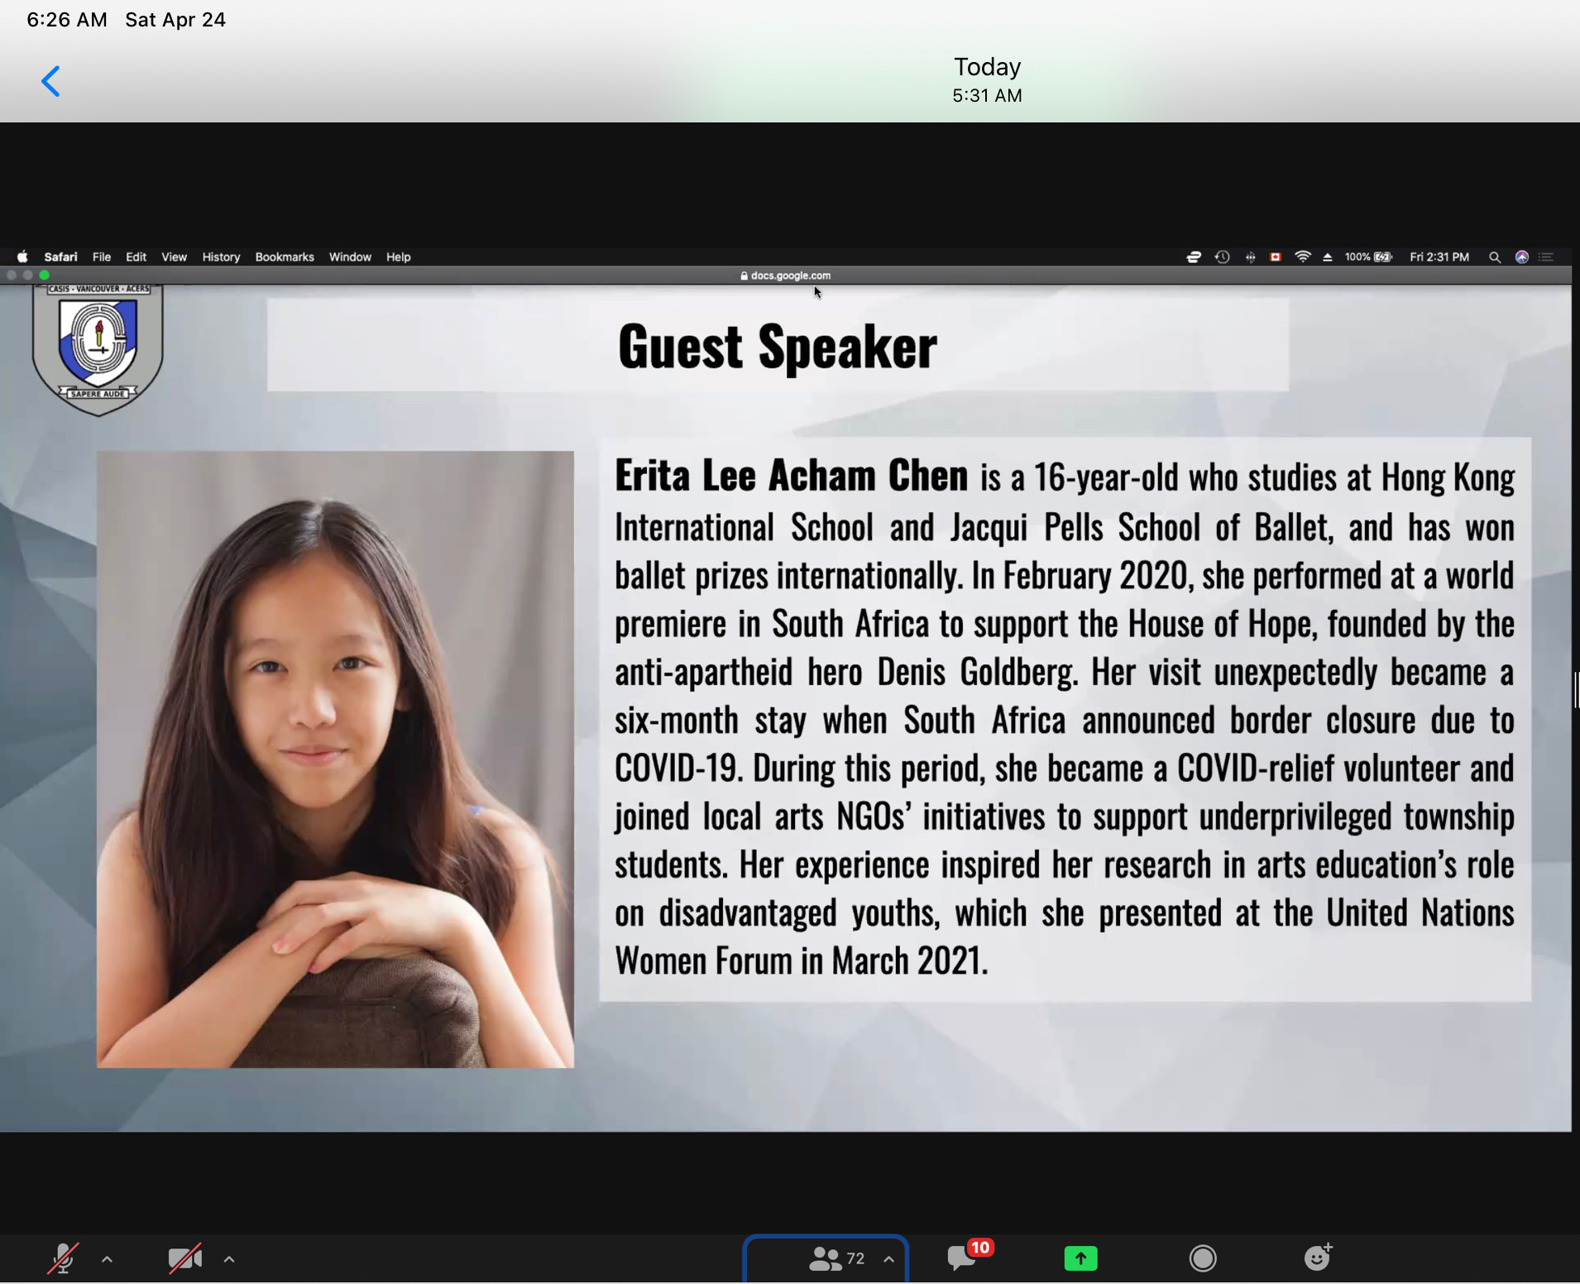Expand video options caret beside camera
This screenshot has height=1284, width=1580.
229,1259
